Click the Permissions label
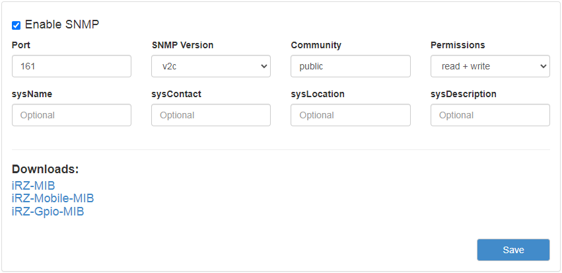562x273 pixels. pyautogui.click(x=458, y=45)
